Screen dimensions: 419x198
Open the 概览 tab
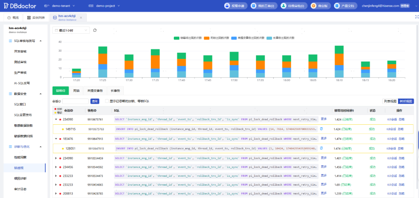pos(13,17)
